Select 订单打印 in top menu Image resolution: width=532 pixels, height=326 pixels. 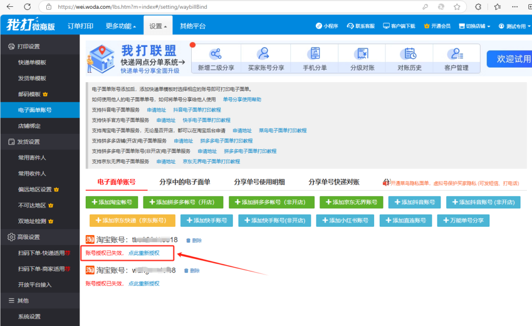(81, 26)
